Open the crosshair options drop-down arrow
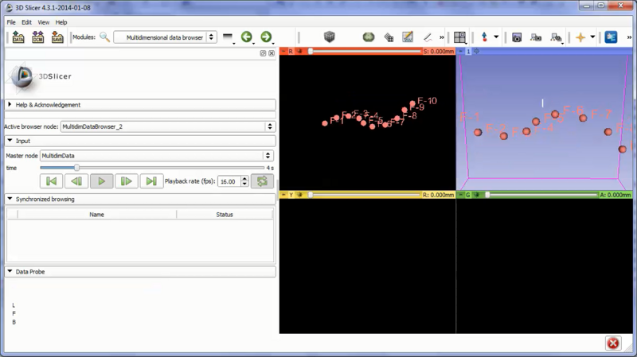 tap(592, 37)
